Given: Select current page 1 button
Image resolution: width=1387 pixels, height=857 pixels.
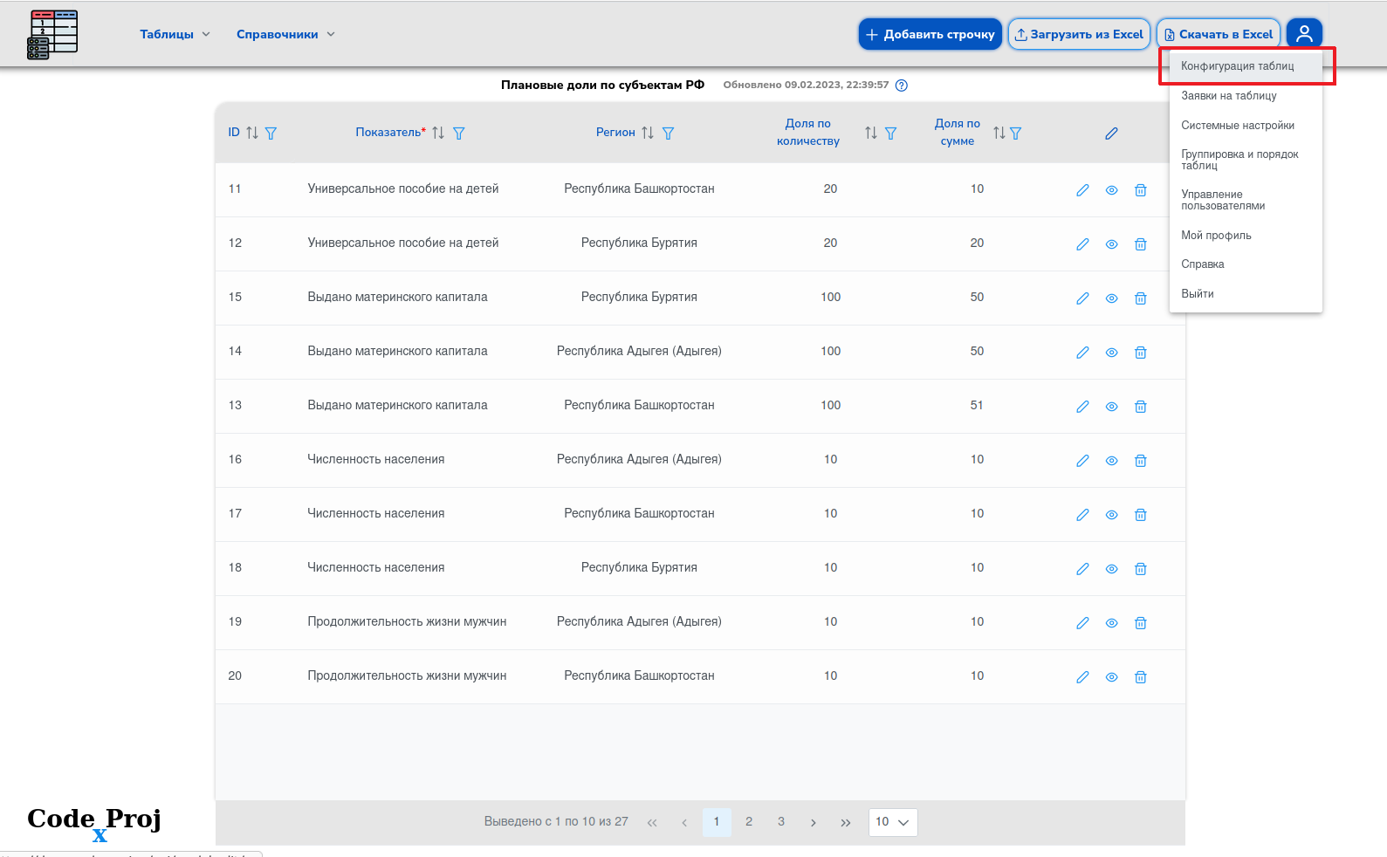Looking at the screenshot, I should coord(717,822).
